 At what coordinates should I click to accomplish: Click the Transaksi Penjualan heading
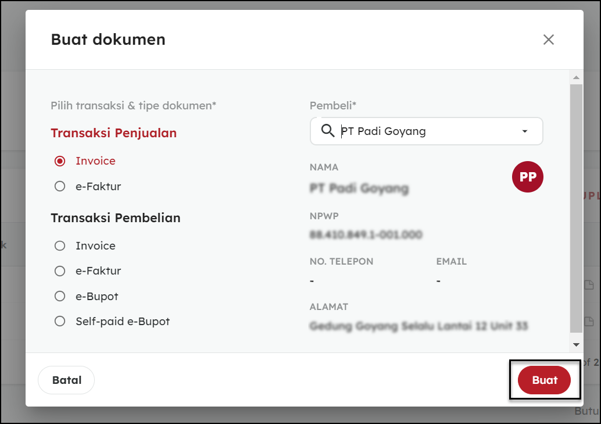point(113,133)
